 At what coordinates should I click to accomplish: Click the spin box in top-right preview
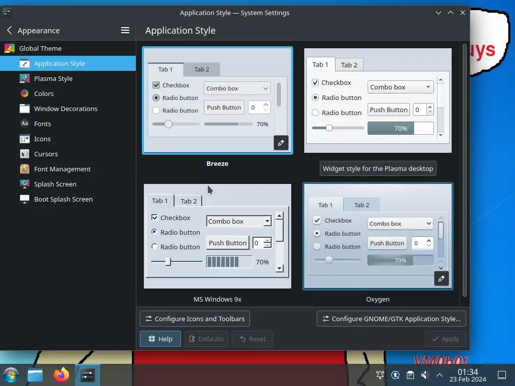[423, 110]
